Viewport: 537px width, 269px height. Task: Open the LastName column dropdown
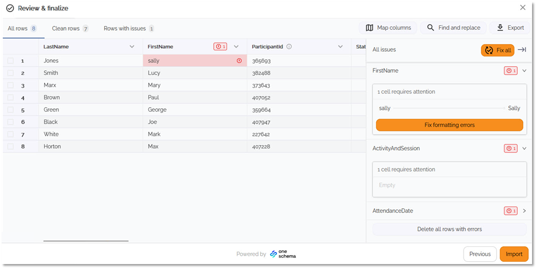click(131, 47)
